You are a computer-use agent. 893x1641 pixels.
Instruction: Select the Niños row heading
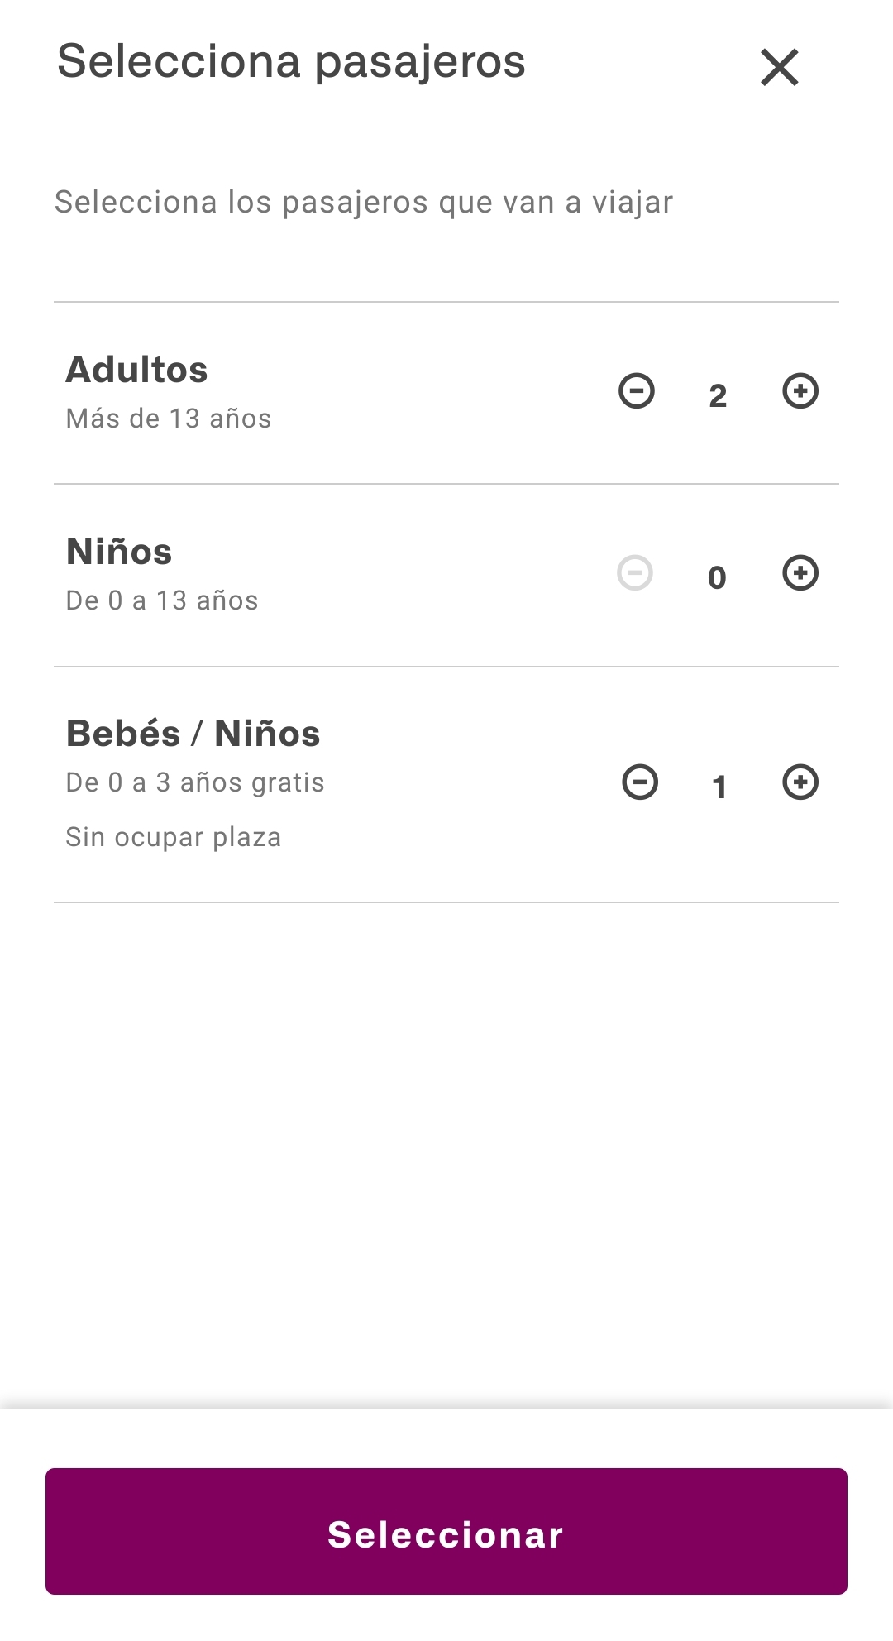[119, 552]
